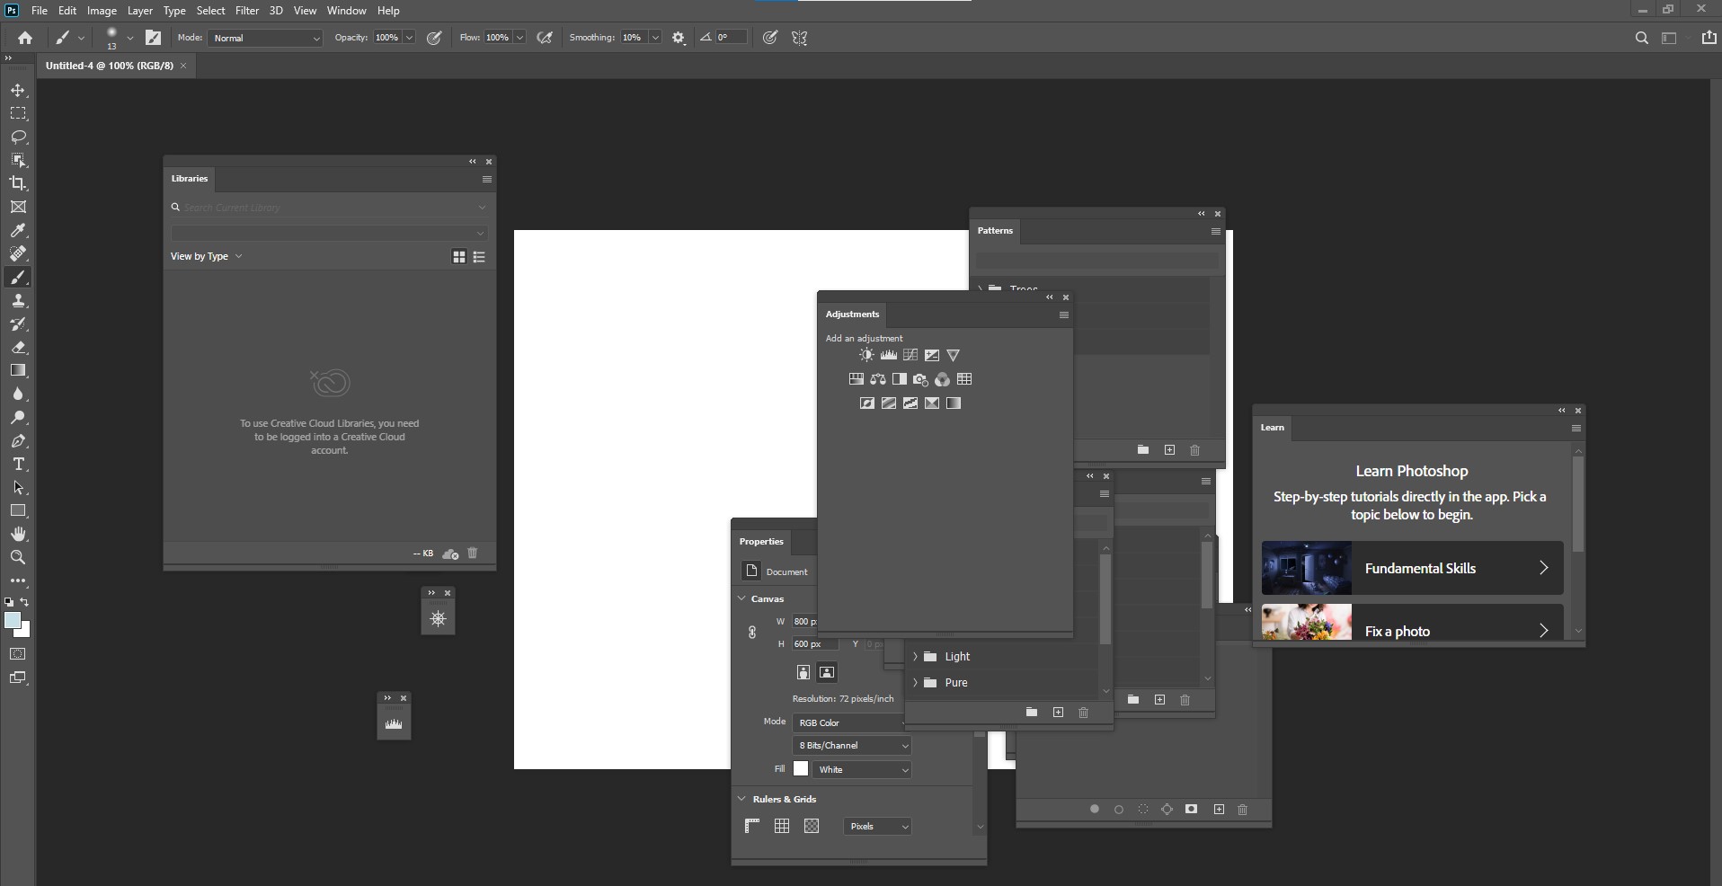Open the 8 Bits/Channel dropdown

[x=851, y=746]
